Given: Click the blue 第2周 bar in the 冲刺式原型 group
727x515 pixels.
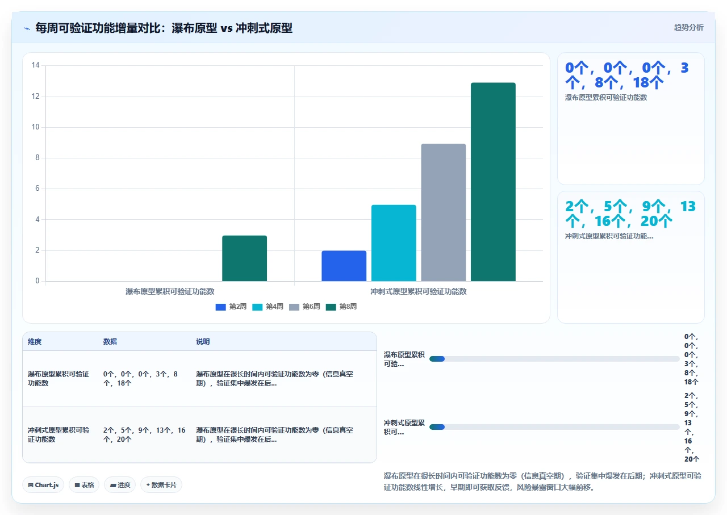Looking at the screenshot, I should coord(344,266).
